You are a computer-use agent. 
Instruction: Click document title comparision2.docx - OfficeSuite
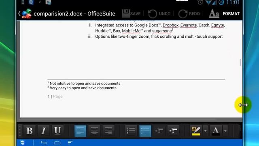point(74,14)
